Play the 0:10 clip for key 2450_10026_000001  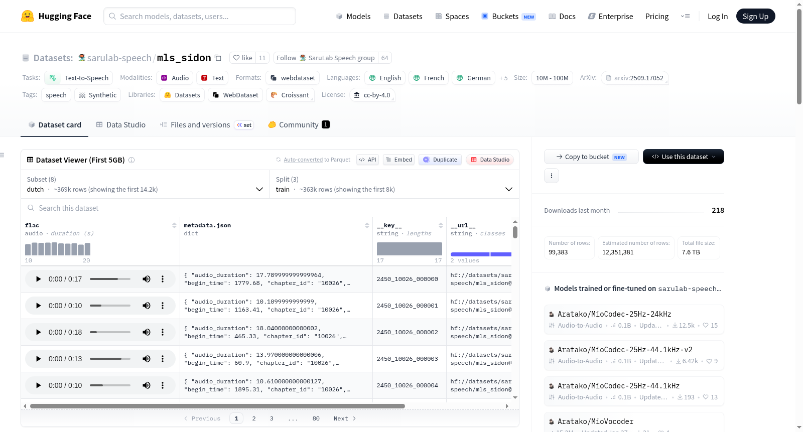pos(38,306)
